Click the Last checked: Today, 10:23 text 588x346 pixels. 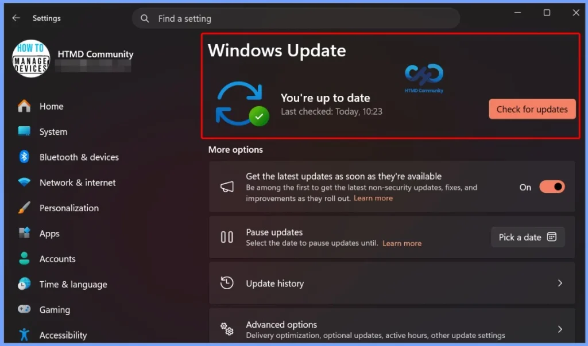tap(331, 111)
